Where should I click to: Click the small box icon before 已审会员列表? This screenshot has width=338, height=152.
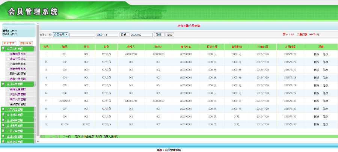pos(8,64)
